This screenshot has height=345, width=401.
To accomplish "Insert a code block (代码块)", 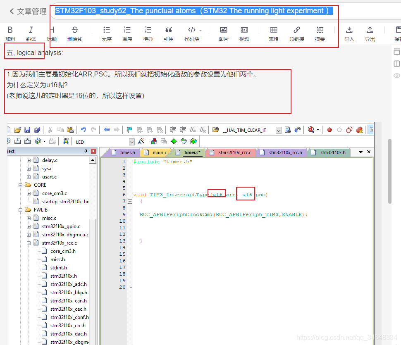I will (192, 34).
